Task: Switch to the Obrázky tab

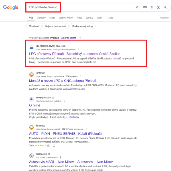Action: [41, 18]
